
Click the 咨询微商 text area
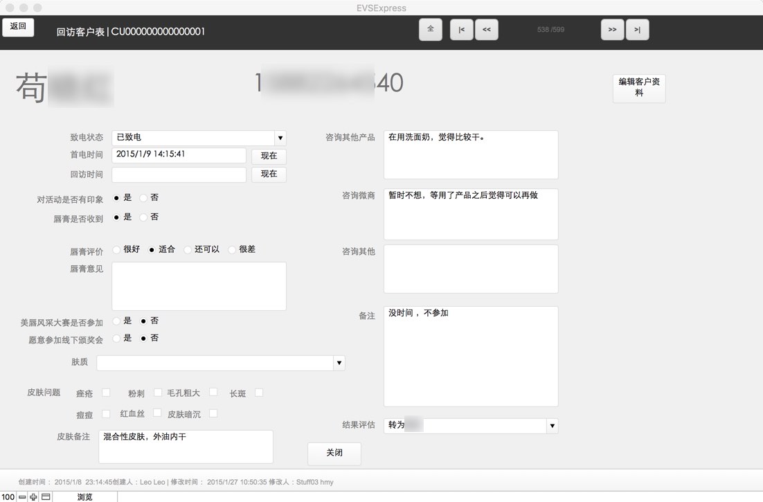point(471,214)
